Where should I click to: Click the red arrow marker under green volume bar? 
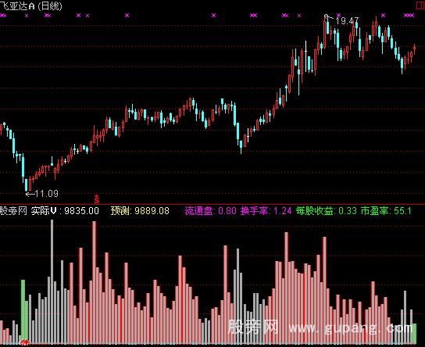(x=24, y=342)
